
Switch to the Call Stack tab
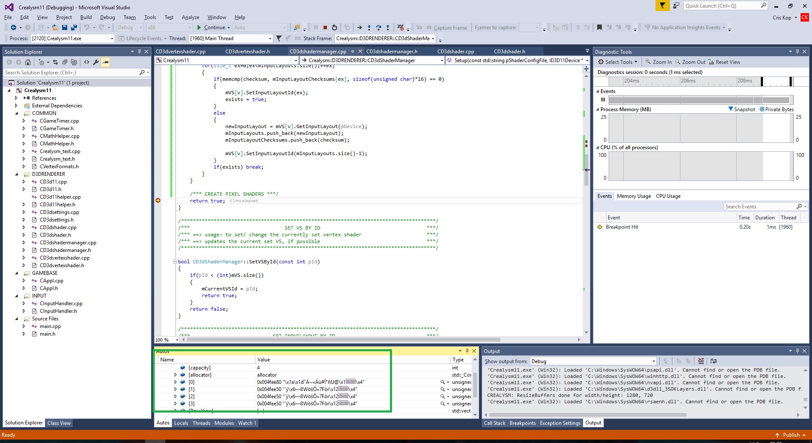point(494,423)
